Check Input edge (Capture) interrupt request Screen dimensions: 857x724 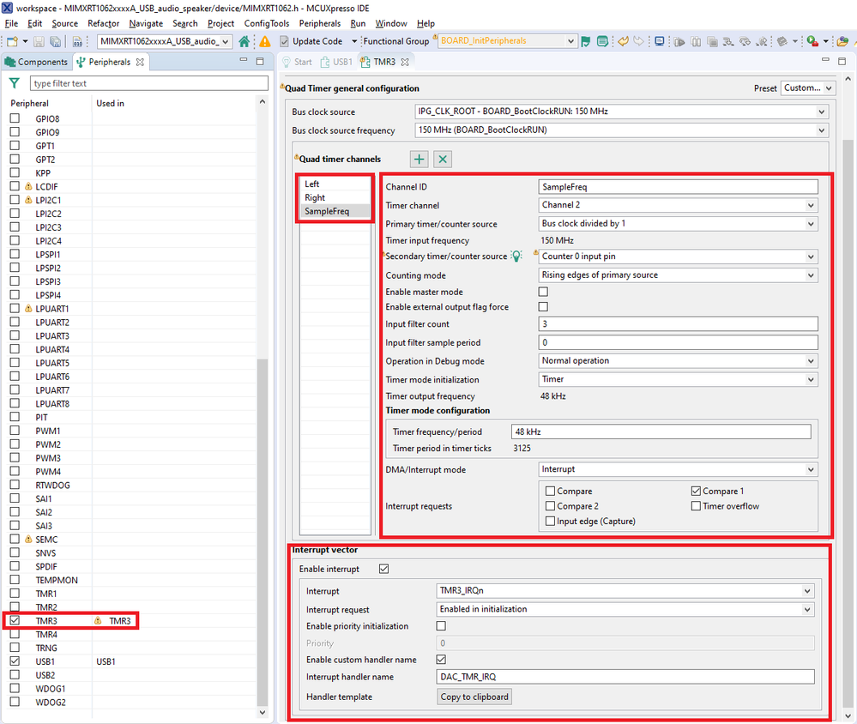[551, 522]
